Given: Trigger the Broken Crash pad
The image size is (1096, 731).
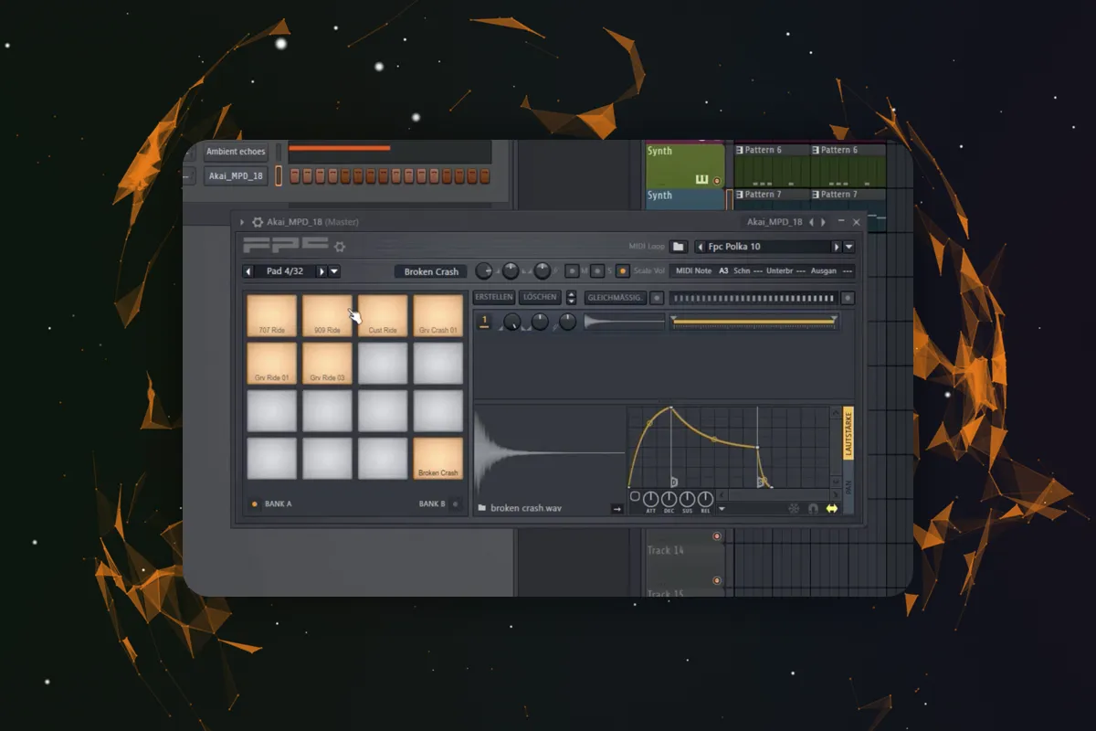Looking at the screenshot, I should coord(438,458).
